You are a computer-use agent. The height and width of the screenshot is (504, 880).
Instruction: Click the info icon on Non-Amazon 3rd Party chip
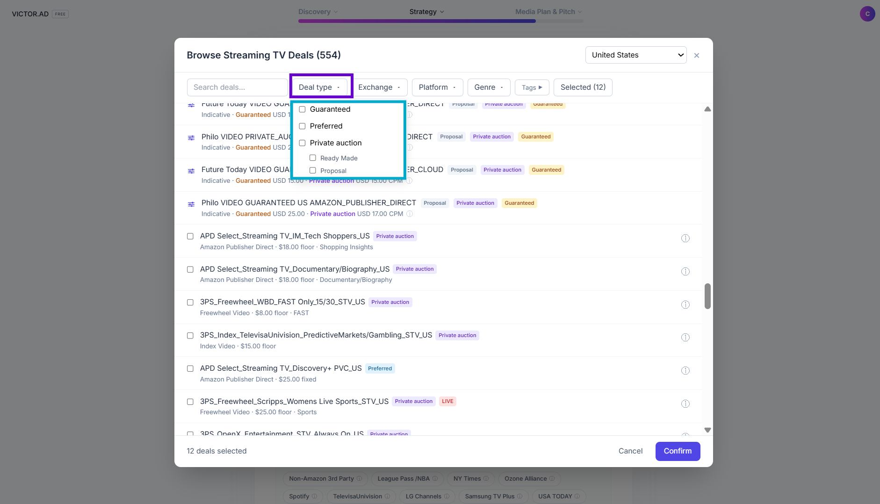[x=359, y=478]
